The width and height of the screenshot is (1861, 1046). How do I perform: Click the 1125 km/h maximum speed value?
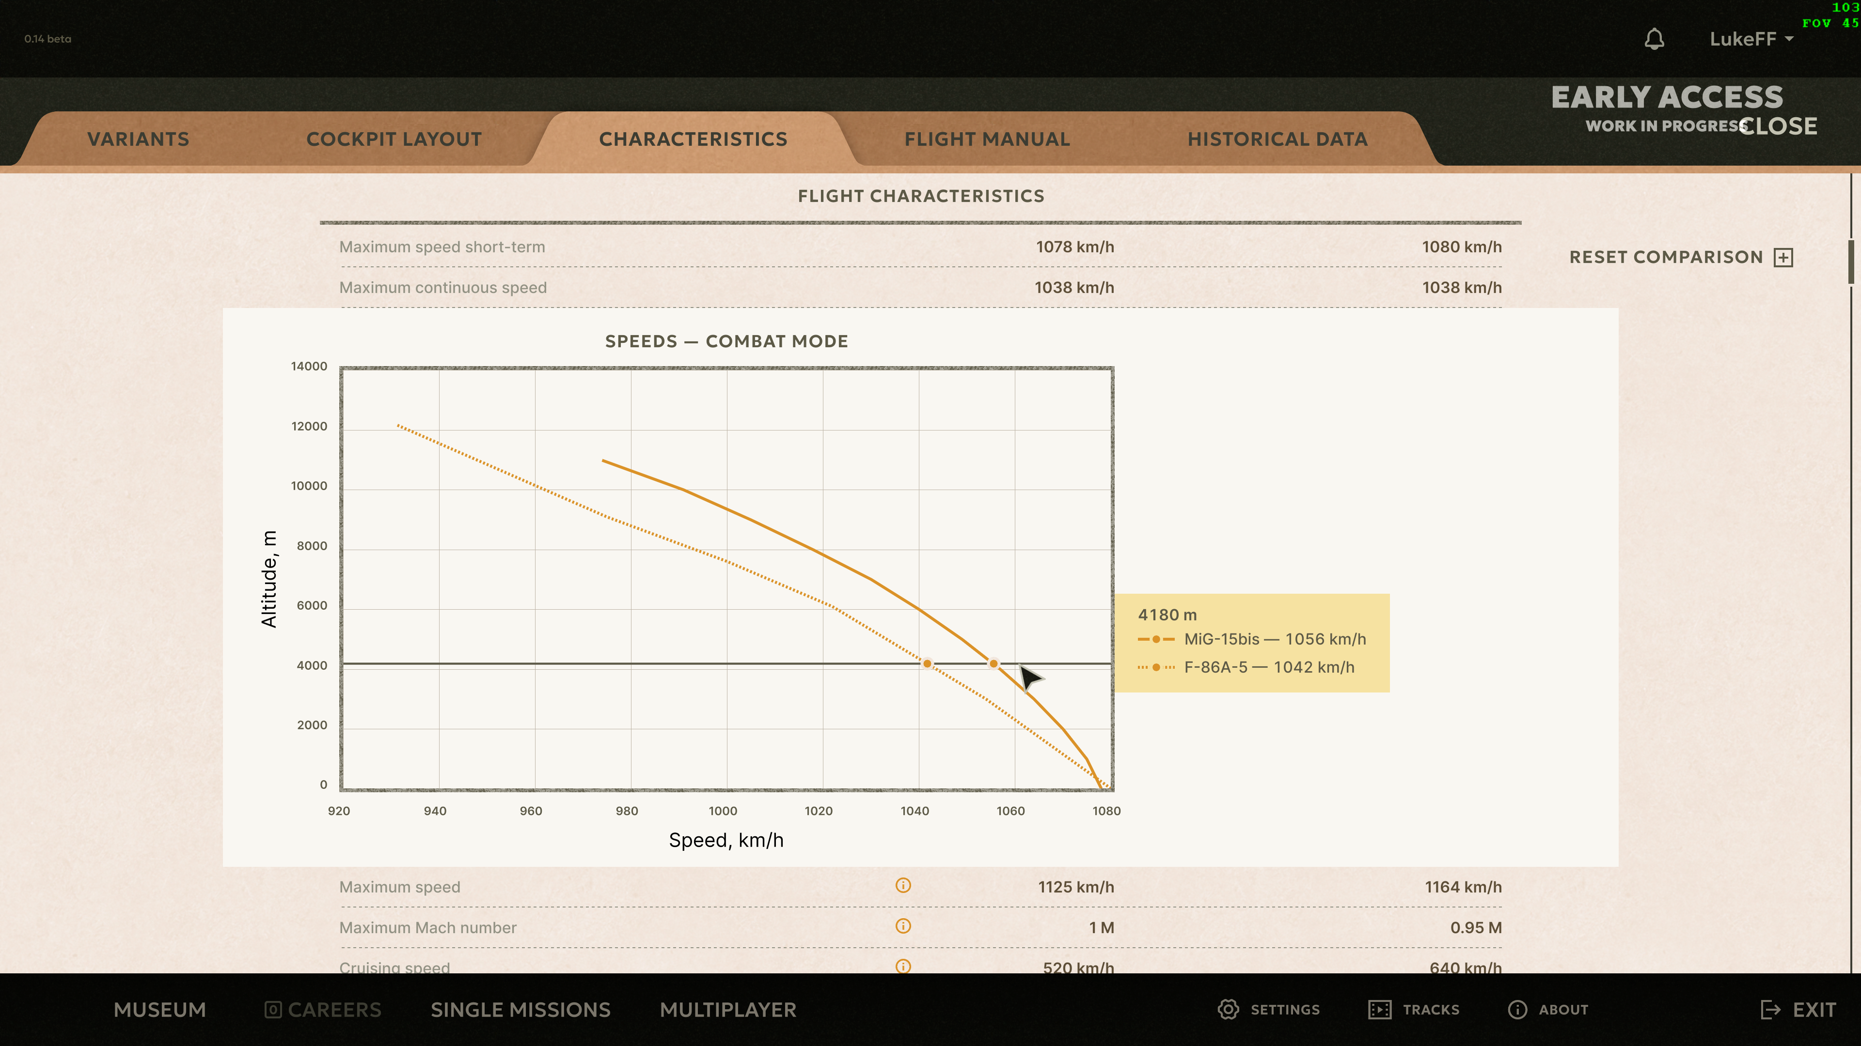1076,887
